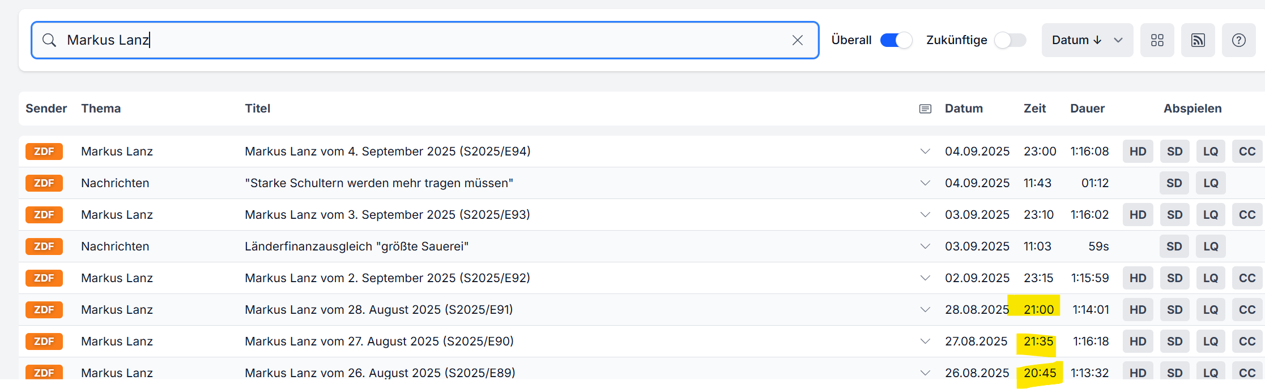
Task: Play the 27. August episode in LQ
Action: click(1211, 342)
